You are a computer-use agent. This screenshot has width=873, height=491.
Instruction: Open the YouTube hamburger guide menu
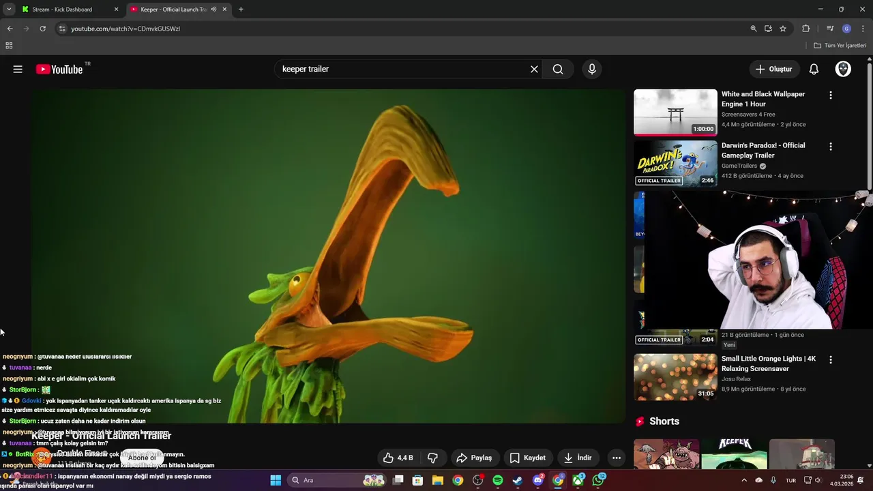pyautogui.click(x=18, y=69)
